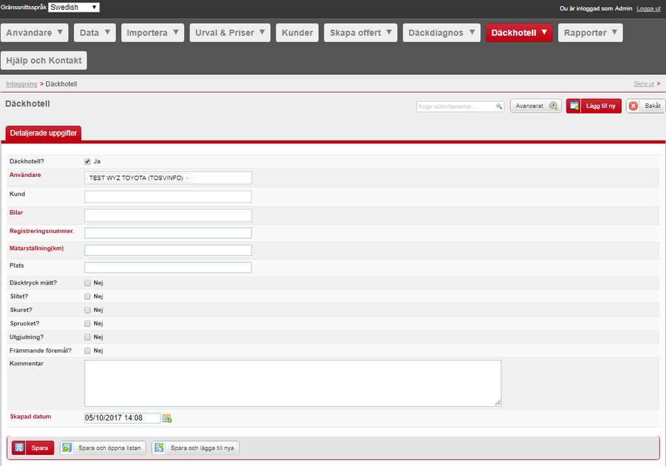Click the Inloggning breadcrumb link
Viewport: 666px width, 466px height.
click(x=21, y=84)
